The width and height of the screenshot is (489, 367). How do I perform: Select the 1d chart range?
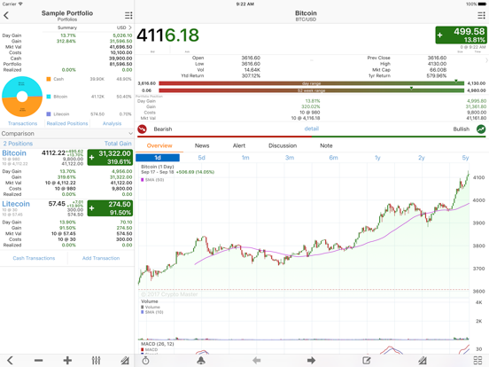pos(158,158)
